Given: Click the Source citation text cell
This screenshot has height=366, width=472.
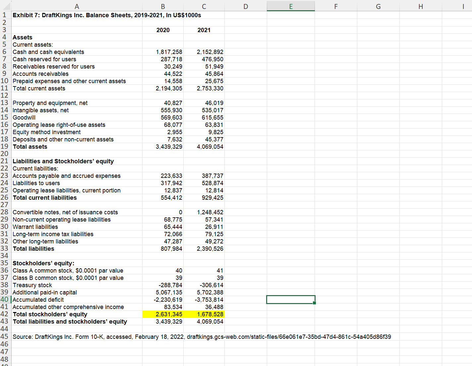Looking at the screenshot, I should [202, 337].
